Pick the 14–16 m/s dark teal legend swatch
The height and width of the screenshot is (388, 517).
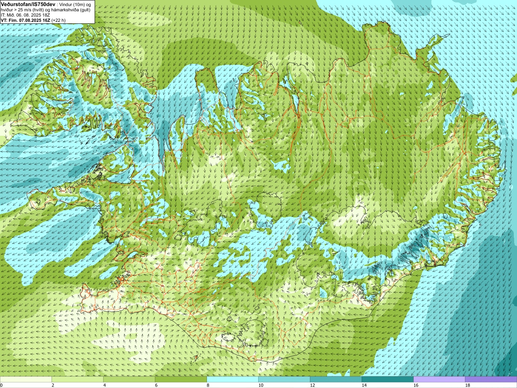coord(388,380)
